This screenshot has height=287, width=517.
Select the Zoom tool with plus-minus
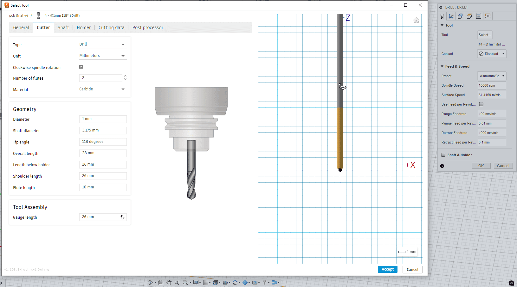pyautogui.click(x=177, y=283)
